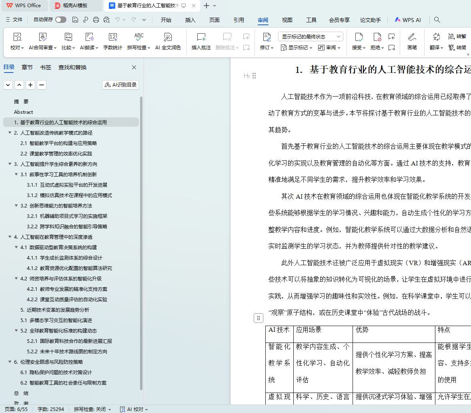
Task: Open the 引用 ribbon tab
Action: 239,20
